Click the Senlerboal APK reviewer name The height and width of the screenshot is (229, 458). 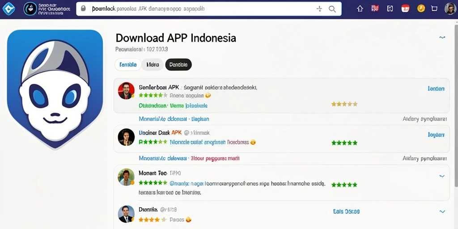tap(159, 87)
